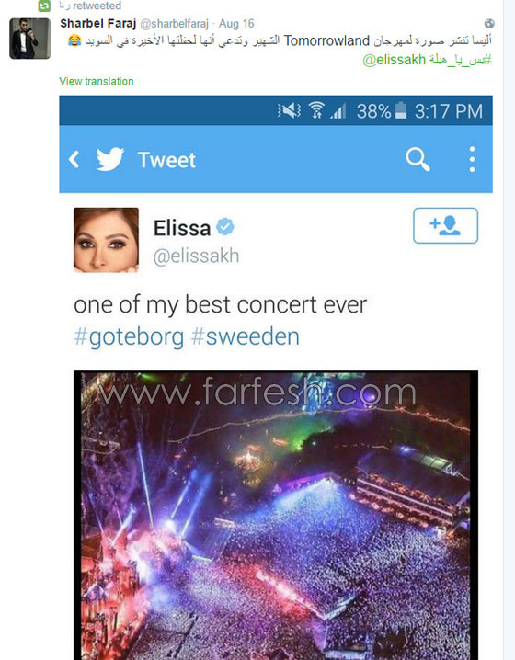
Task: Click the Twitter bird logo
Action: point(110,159)
